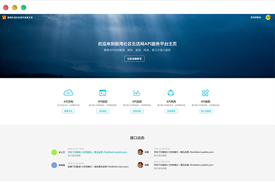
Task: Click the timestamp 2016-11-10 10:40
Action: click(x=76, y=163)
